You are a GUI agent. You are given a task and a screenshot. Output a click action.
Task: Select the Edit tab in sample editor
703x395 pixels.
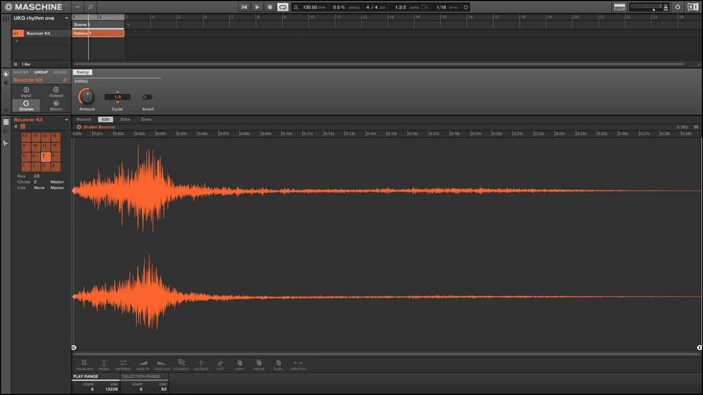(105, 119)
